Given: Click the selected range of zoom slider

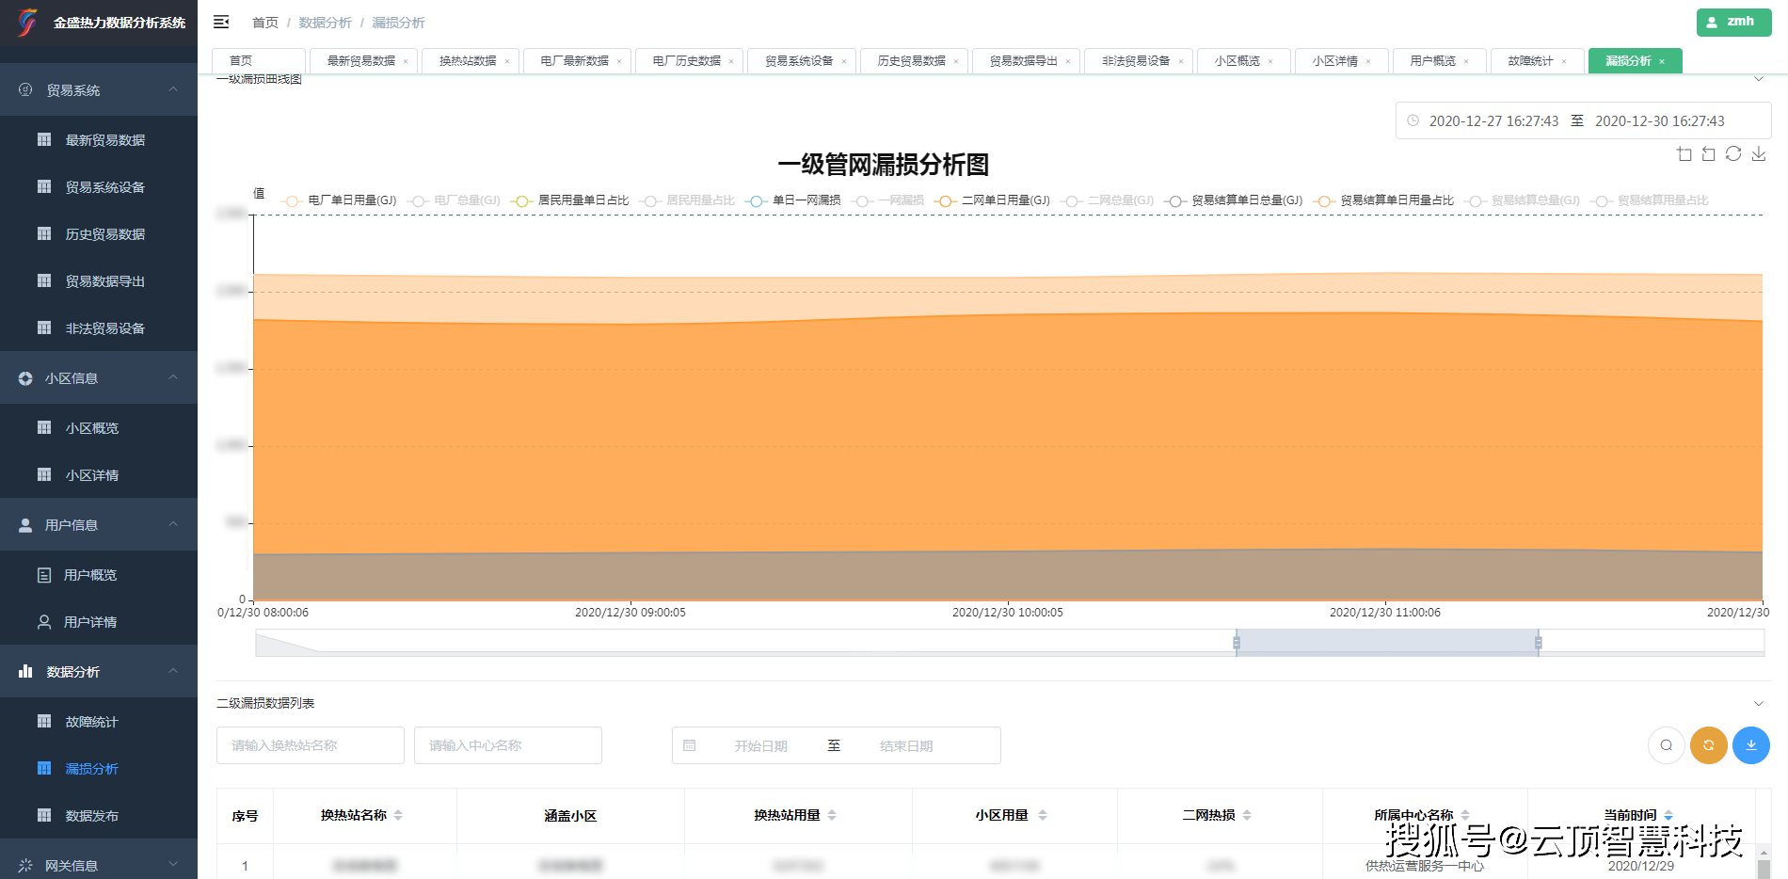Looking at the screenshot, I should coord(1387,643).
